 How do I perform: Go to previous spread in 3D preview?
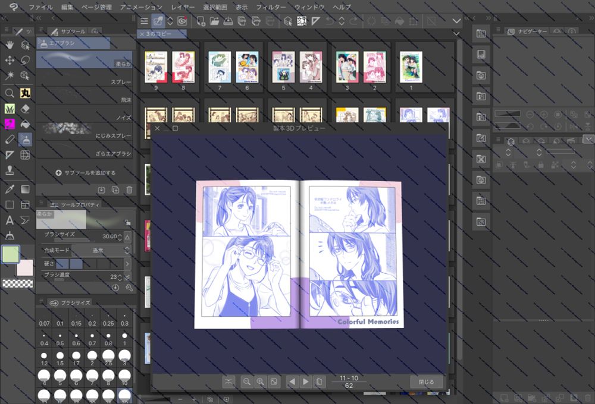pyautogui.click(x=292, y=381)
